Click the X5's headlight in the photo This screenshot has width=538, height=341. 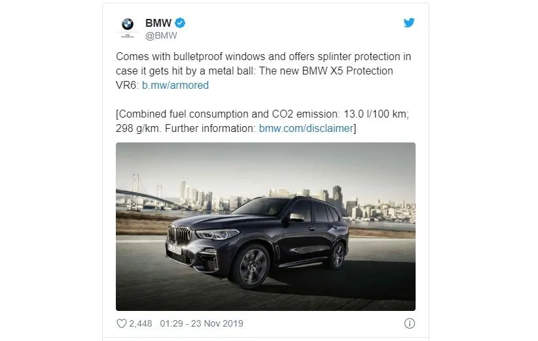click(217, 234)
